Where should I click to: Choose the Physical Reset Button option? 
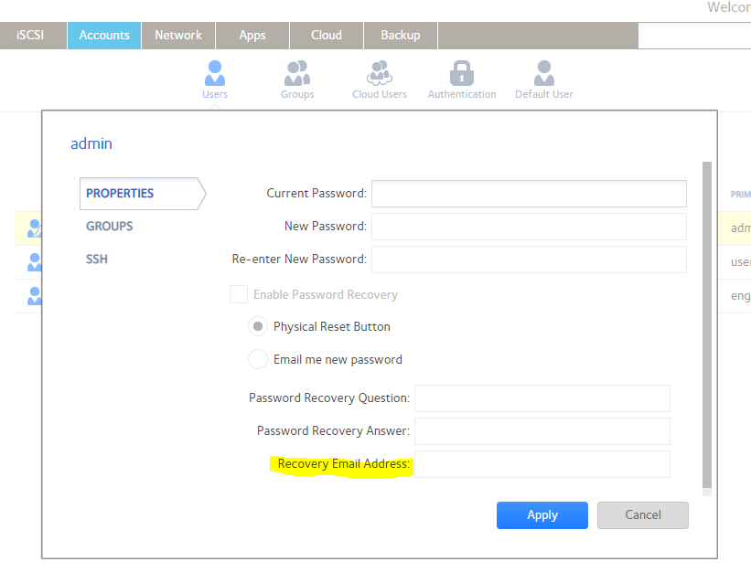[258, 326]
